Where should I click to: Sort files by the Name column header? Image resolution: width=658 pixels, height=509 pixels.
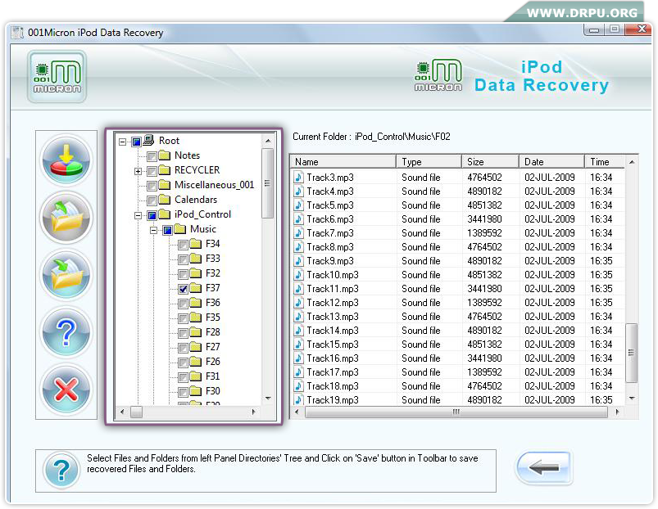coord(343,162)
